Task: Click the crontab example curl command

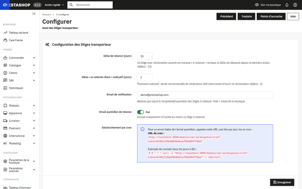Action: pyautogui.click(x=197, y=155)
